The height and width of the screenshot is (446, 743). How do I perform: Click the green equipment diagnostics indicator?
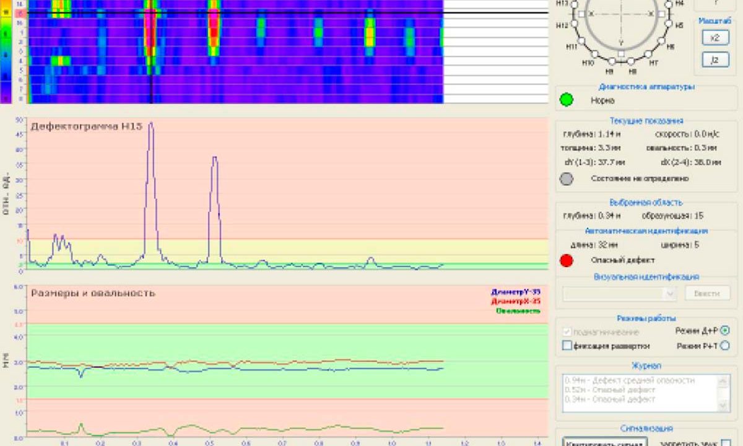[x=566, y=100]
